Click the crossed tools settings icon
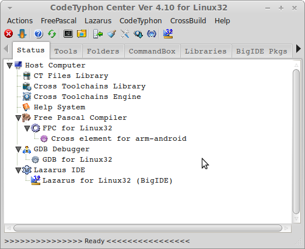This screenshot has height=249, width=305. click(125, 34)
